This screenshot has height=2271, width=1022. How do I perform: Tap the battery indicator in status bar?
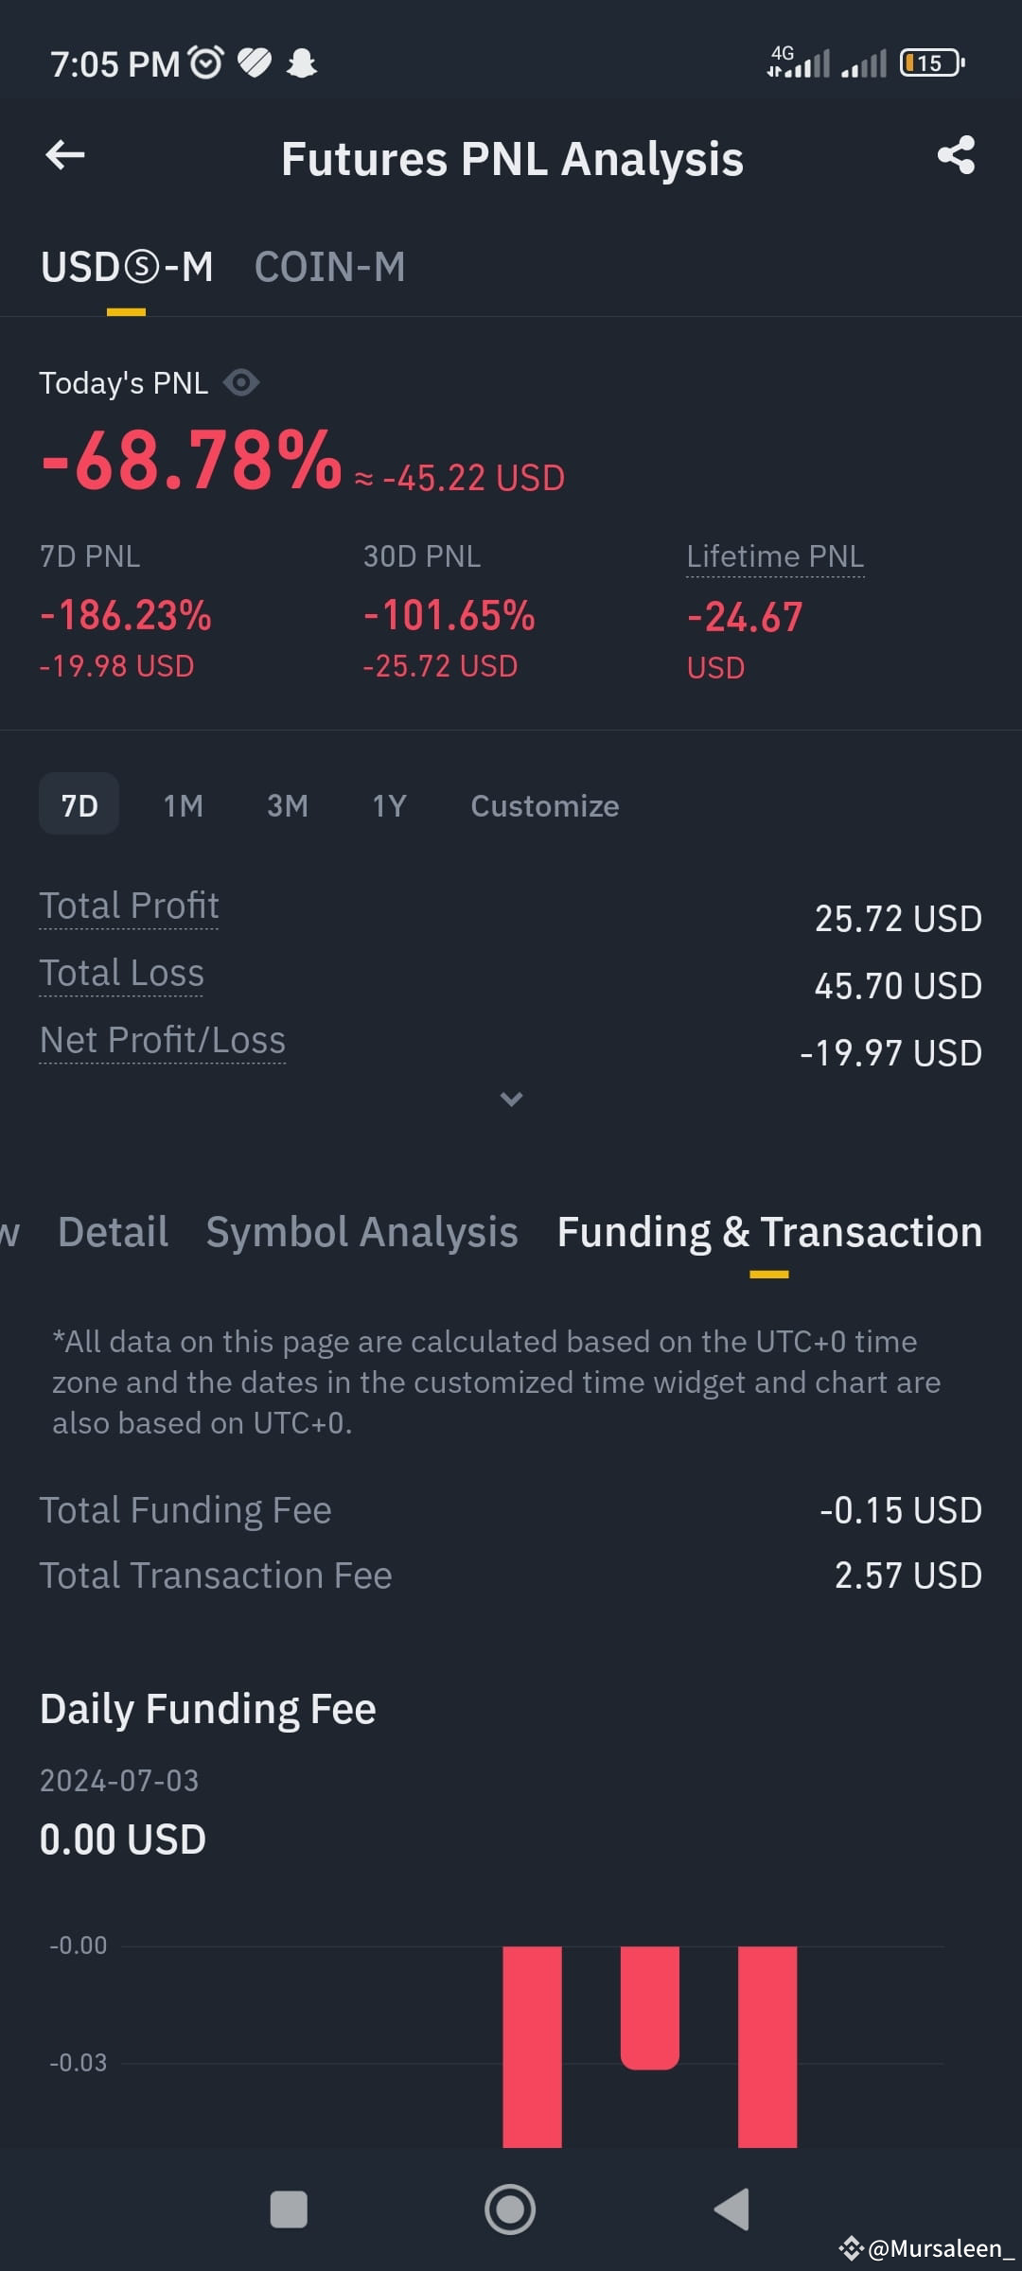[x=932, y=63]
